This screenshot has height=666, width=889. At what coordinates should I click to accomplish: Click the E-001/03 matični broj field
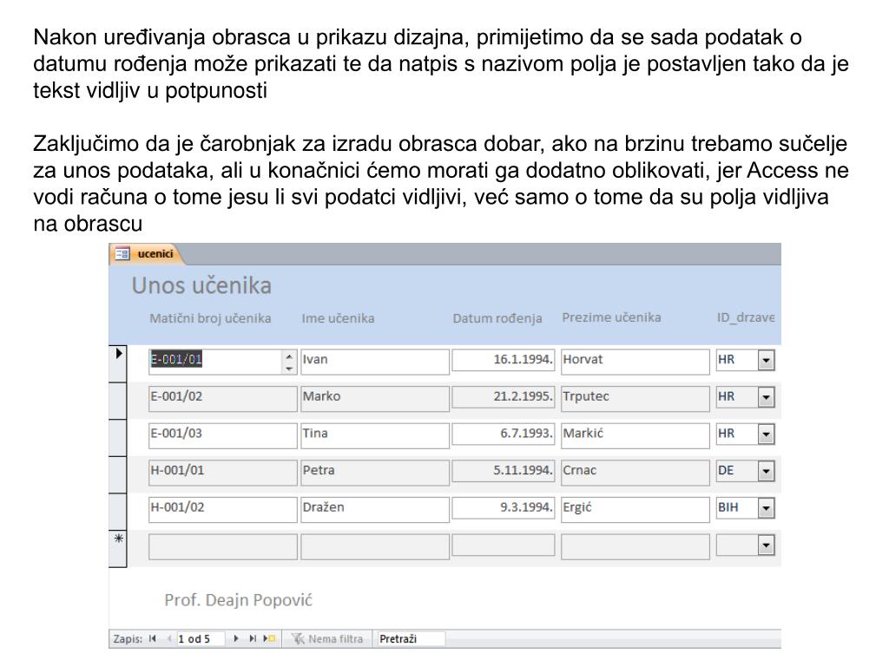pos(223,435)
